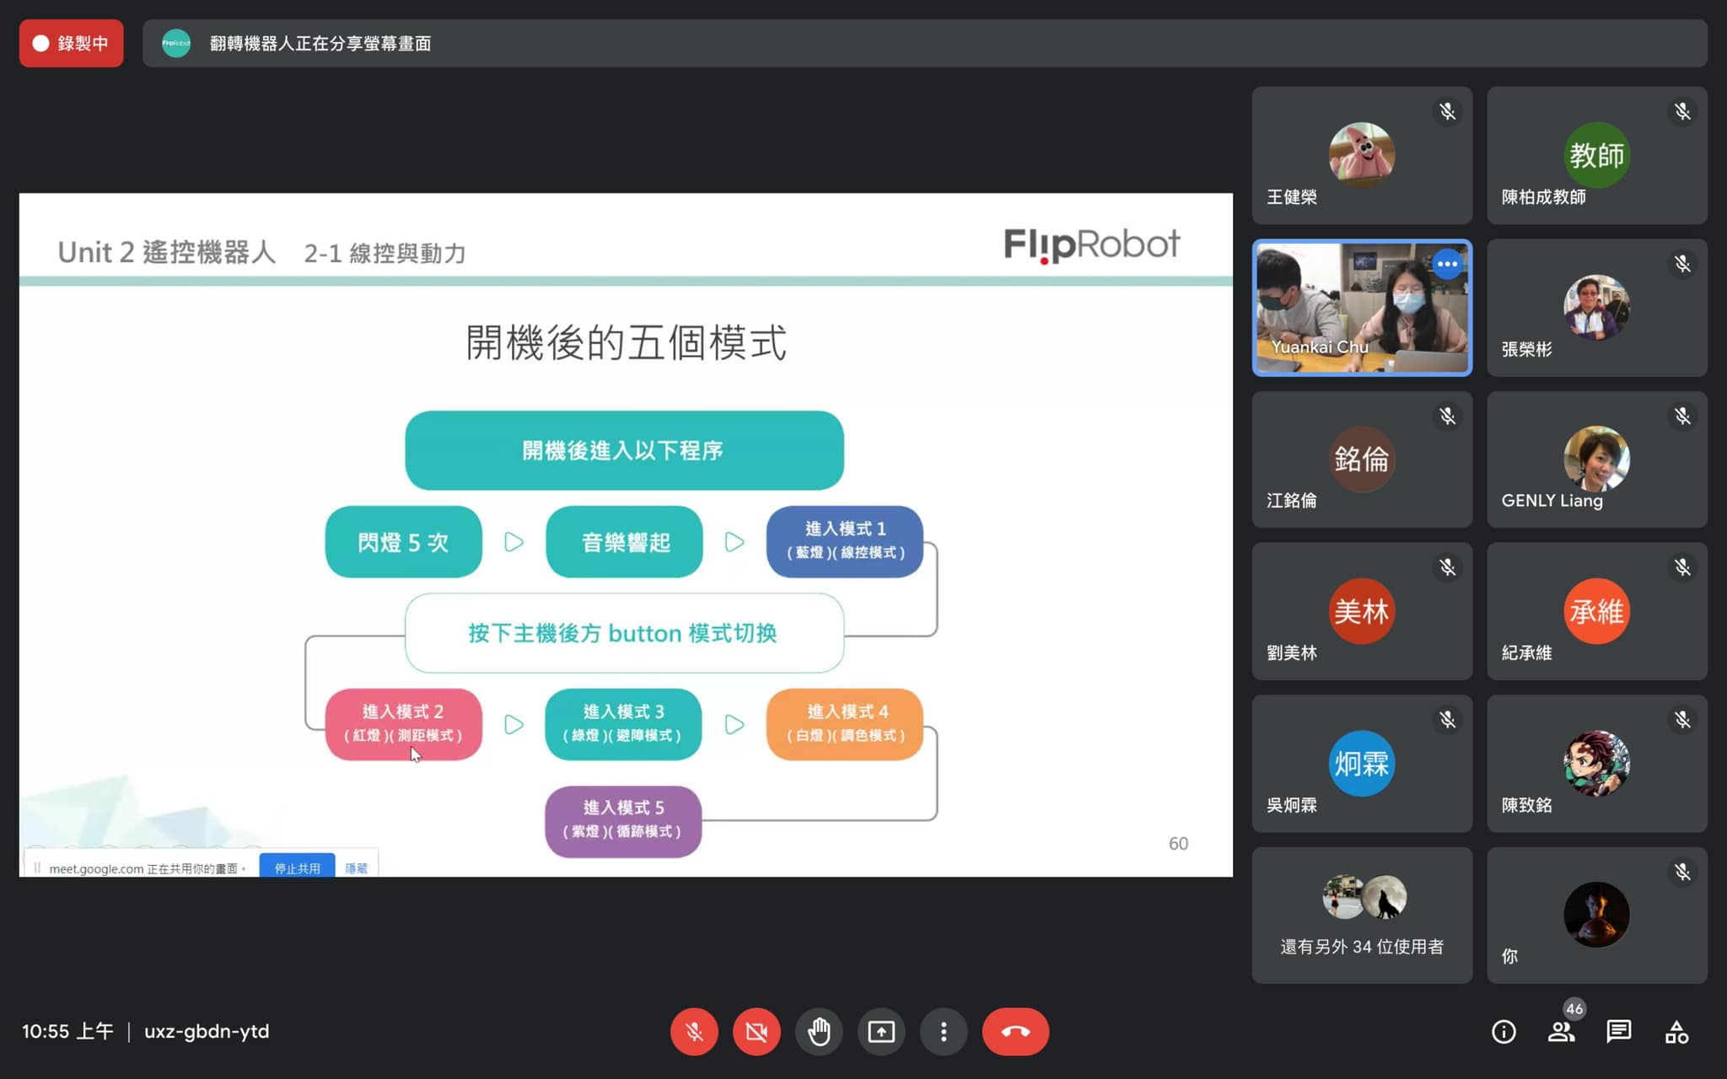Viewport: 1727px width, 1079px height.
Task: Click the FlipRobot presenter avatar icon
Action: click(x=176, y=43)
